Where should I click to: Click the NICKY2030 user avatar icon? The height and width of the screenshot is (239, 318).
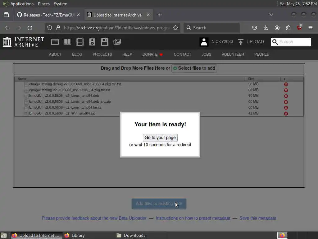(204, 42)
